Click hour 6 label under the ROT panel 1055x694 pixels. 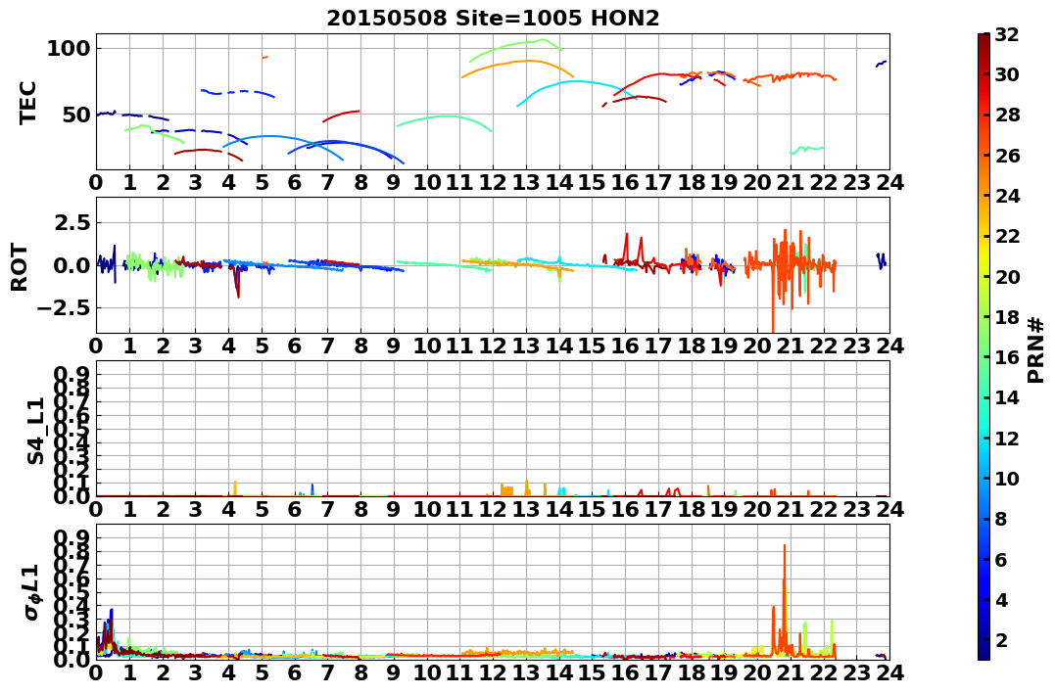(295, 347)
